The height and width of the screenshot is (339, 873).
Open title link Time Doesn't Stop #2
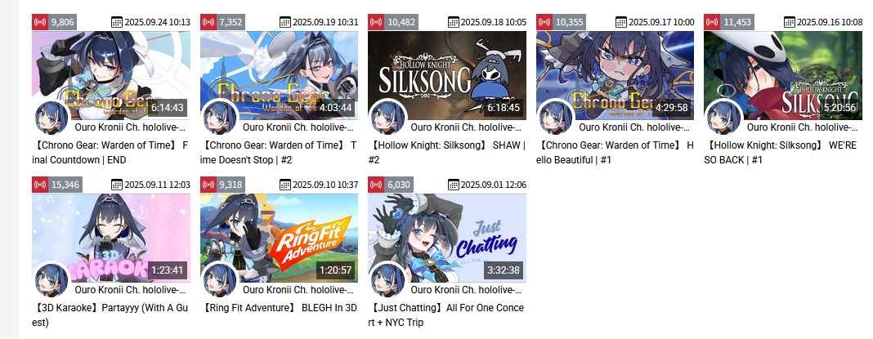coord(279,153)
